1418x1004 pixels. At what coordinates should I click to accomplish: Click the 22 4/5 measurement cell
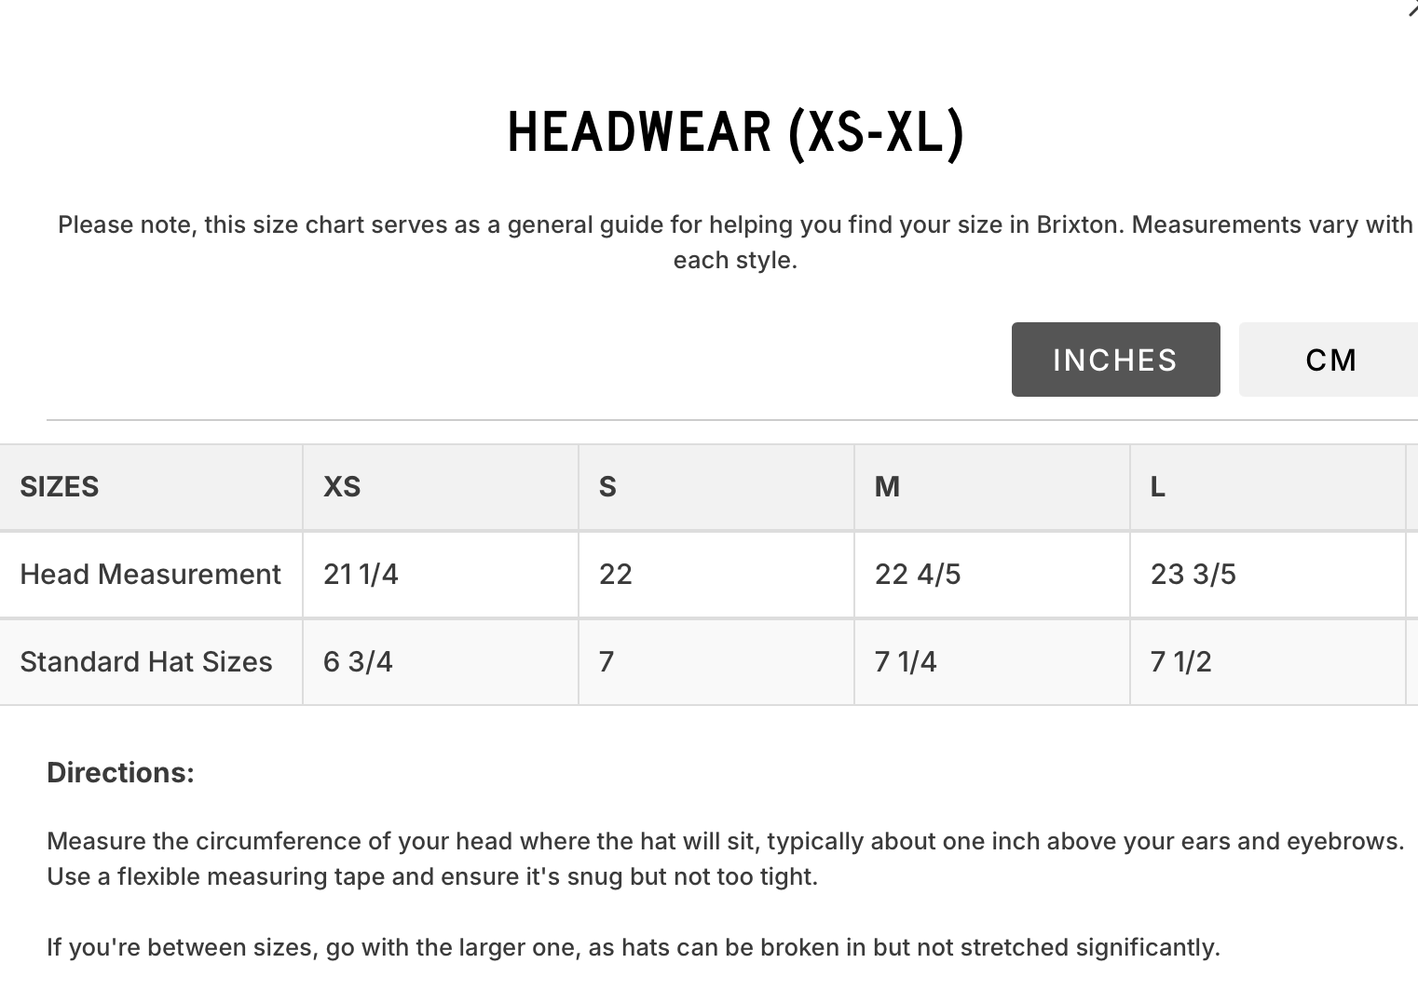pos(992,575)
